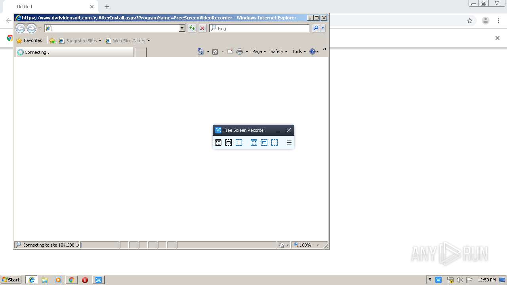The image size is (507, 285).
Task: Minimize the Free Screen Recorder panel
Action: click(x=278, y=130)
